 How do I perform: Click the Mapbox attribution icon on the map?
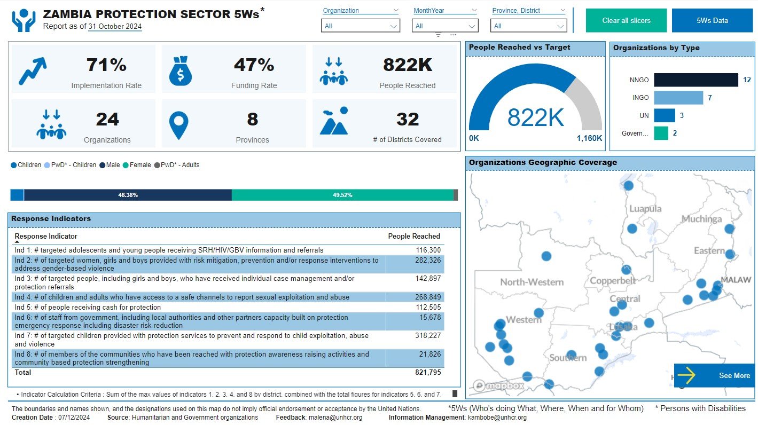480,384
